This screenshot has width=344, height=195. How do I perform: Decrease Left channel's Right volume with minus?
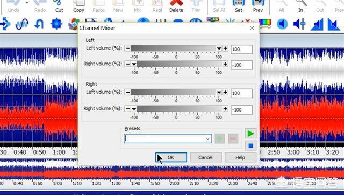(128, 64)
